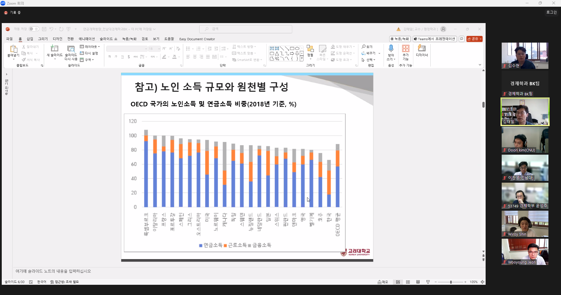Viewport: 561px width, 295px height.
Task: Open the Share (공유) dropdown button
Action: tap(475, 39)
